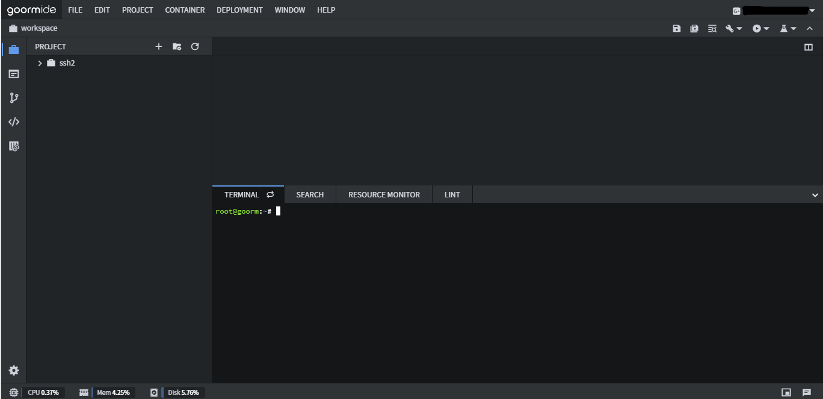Open the settings gear icon
The height and width of the screenshot is (399, 823).
point(14,371)
